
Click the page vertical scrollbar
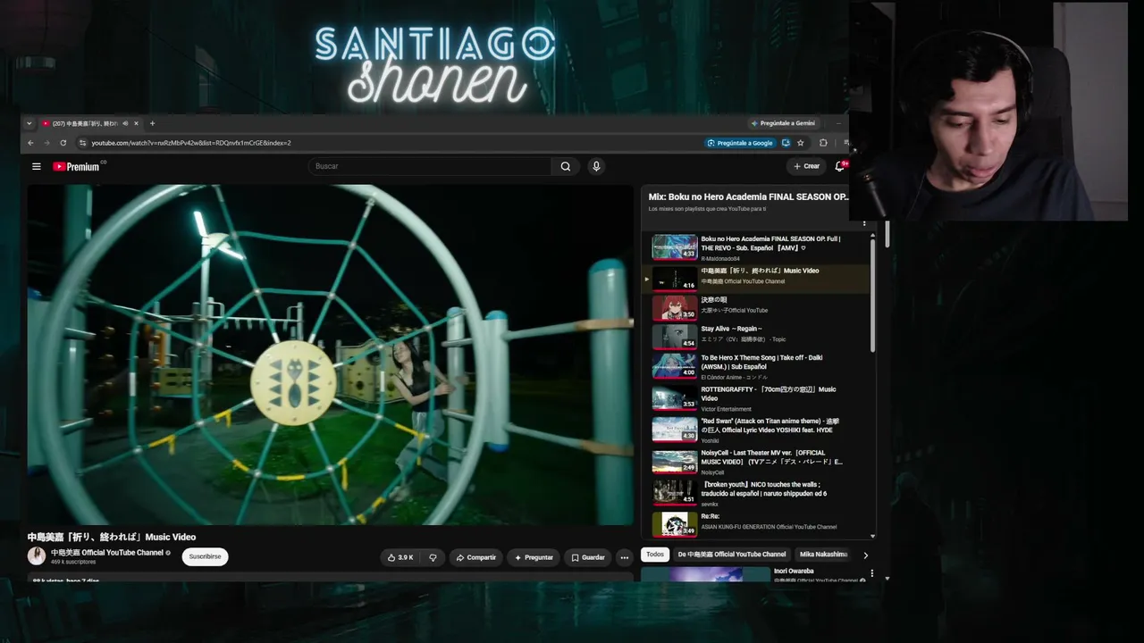(x=887, y=234)
